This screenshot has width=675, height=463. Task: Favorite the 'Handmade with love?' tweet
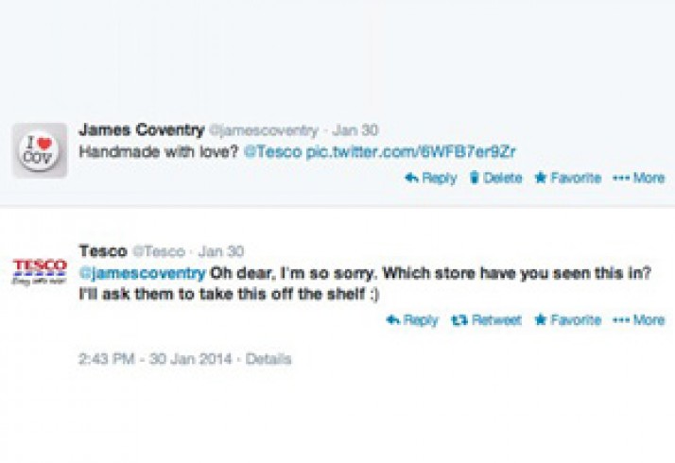point(567,178)
